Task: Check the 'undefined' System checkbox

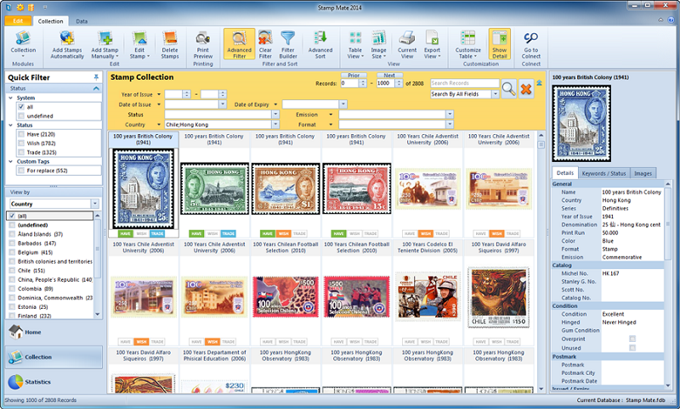Action: point(20,116)
